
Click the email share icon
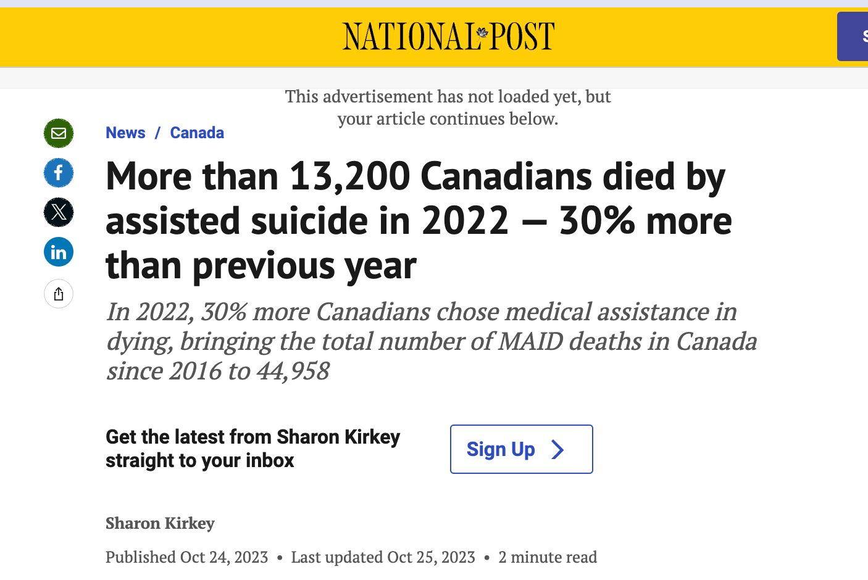pos(59,133)
